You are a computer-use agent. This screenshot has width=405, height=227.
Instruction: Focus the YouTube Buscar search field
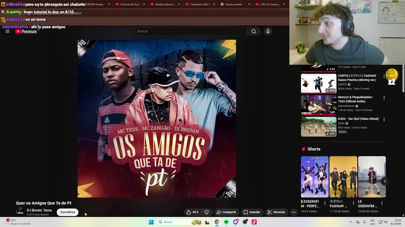[x=191, y=31]
